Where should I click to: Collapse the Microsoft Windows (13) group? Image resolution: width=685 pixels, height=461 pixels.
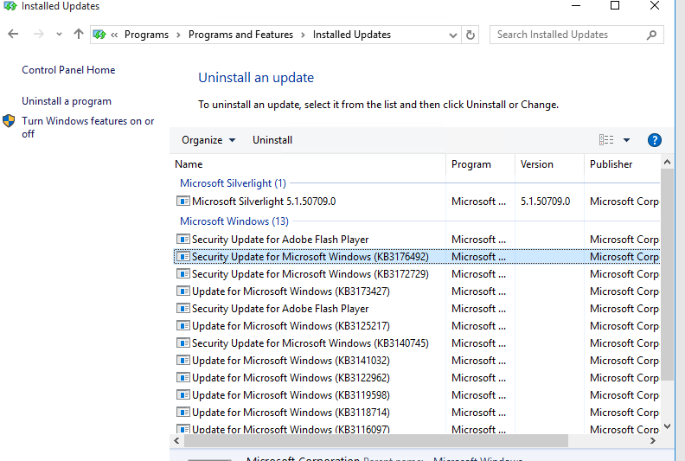tap(234, 221)
